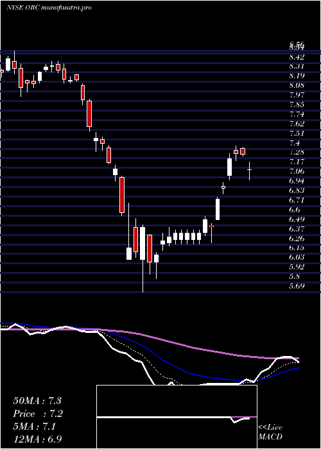Viewport: 321px width, 449px height.
Task: Click the 5.92 price axis label
Action: (297, 267)
